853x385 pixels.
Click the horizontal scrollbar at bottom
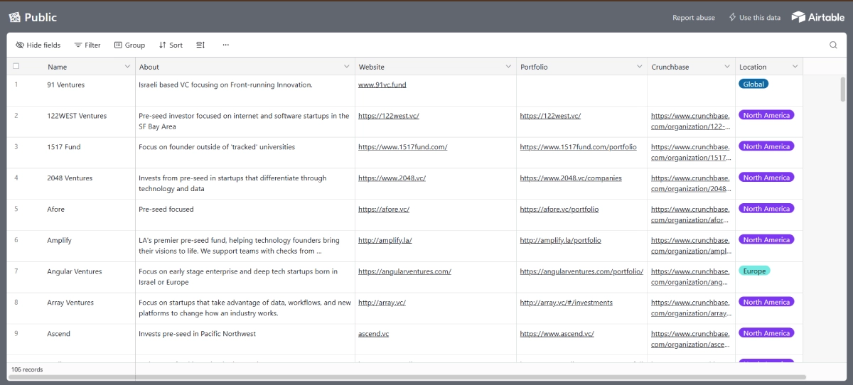click(x=407, y=377)
